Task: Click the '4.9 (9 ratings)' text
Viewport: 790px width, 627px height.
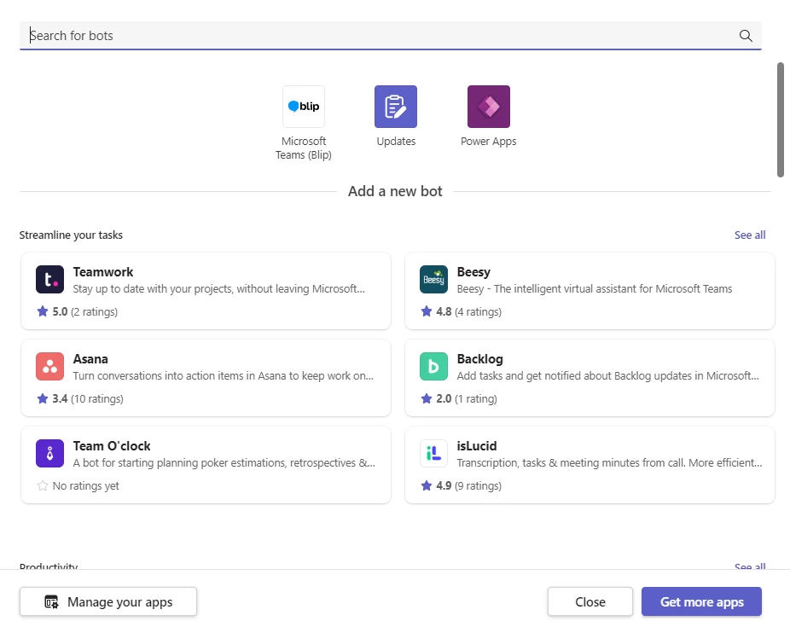Action: (x=468, y=486)
